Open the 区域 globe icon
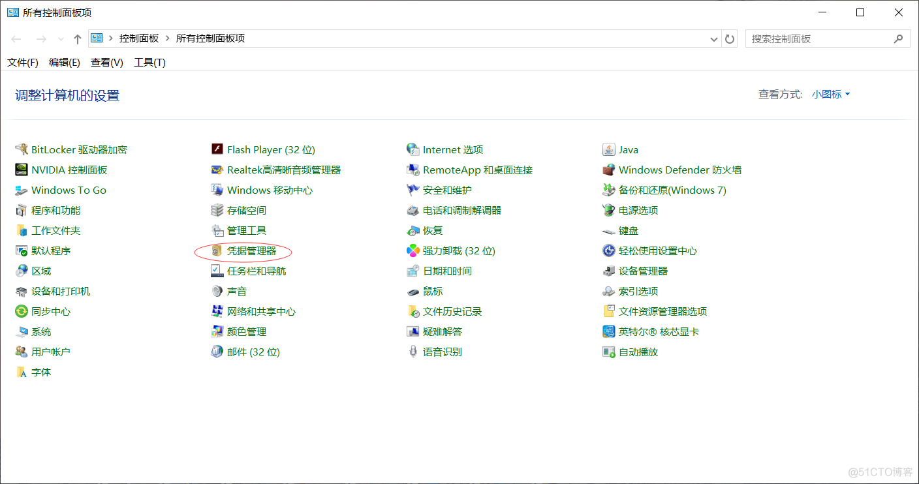The width and height of the screenshot is (919, 484). 22,271
